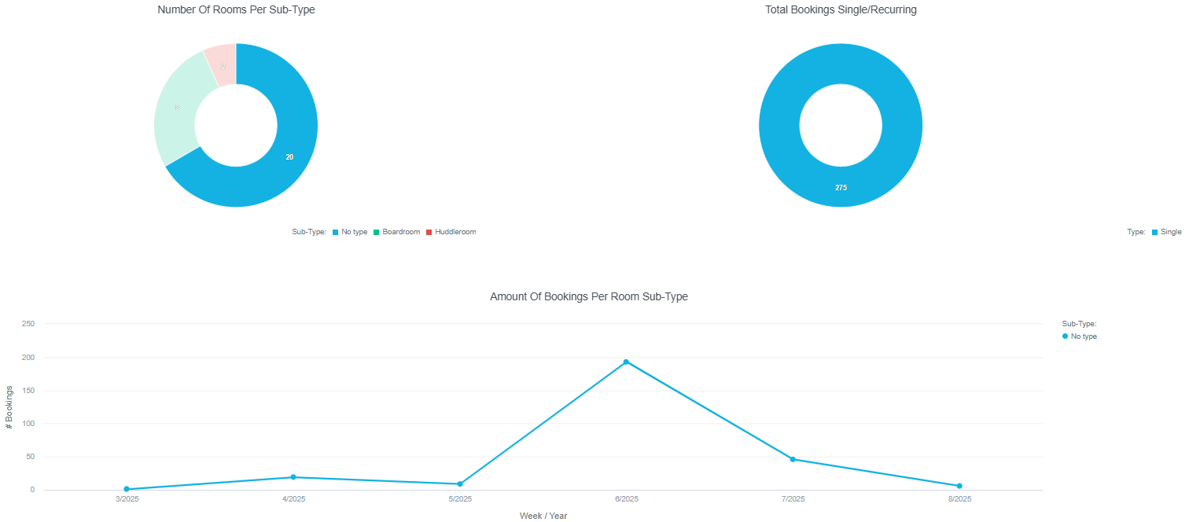The height and width of the screenshot is (522, 1189).
Task: Click the pink donut segment labeled 2
Action: [x=223, y=66]
